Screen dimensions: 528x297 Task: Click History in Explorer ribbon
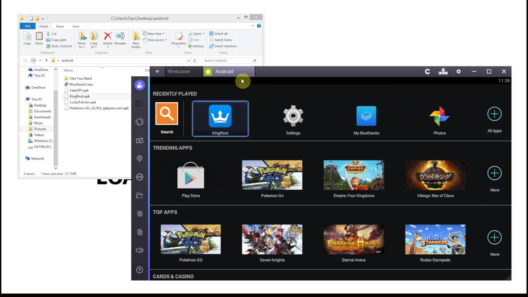click(196, 46)
